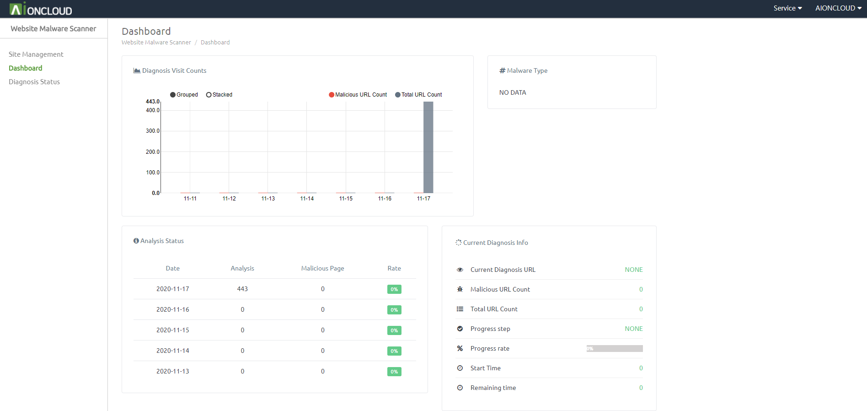Screen dimensions: 867x411
Task: Click the check-circle icon for Progress step
Action: click(460, 329)
